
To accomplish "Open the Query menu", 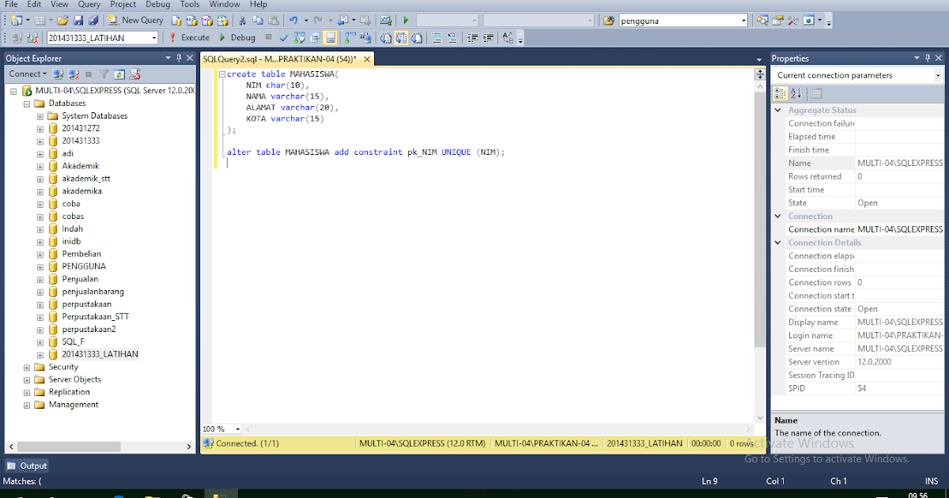I will point(89,4).
